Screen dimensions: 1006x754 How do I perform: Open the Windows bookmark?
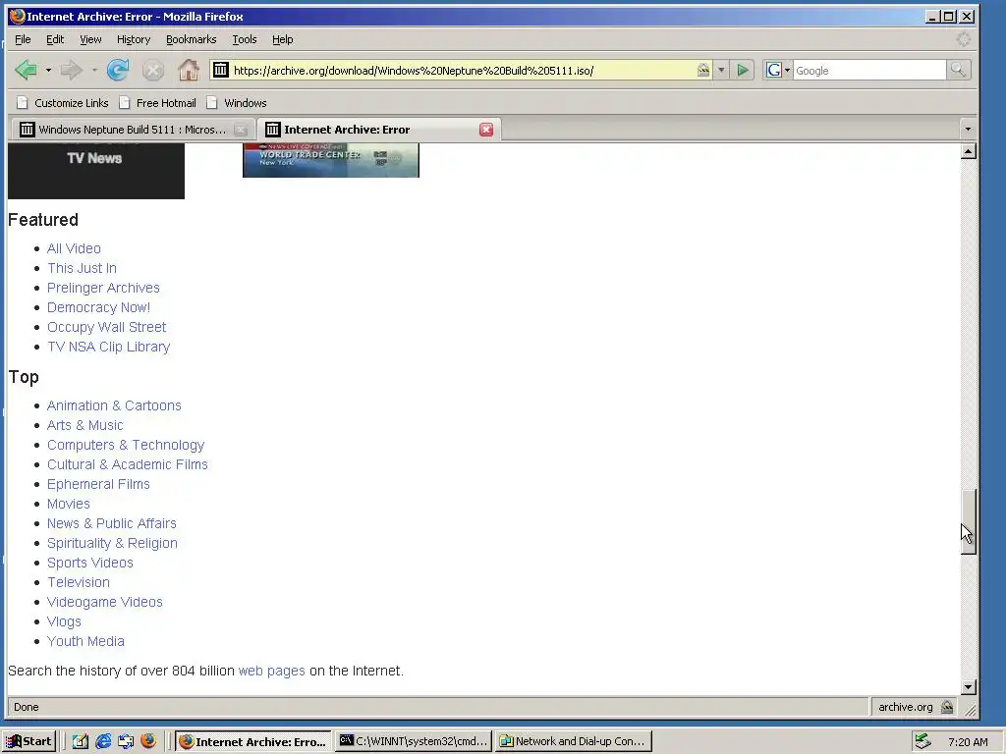237,102
